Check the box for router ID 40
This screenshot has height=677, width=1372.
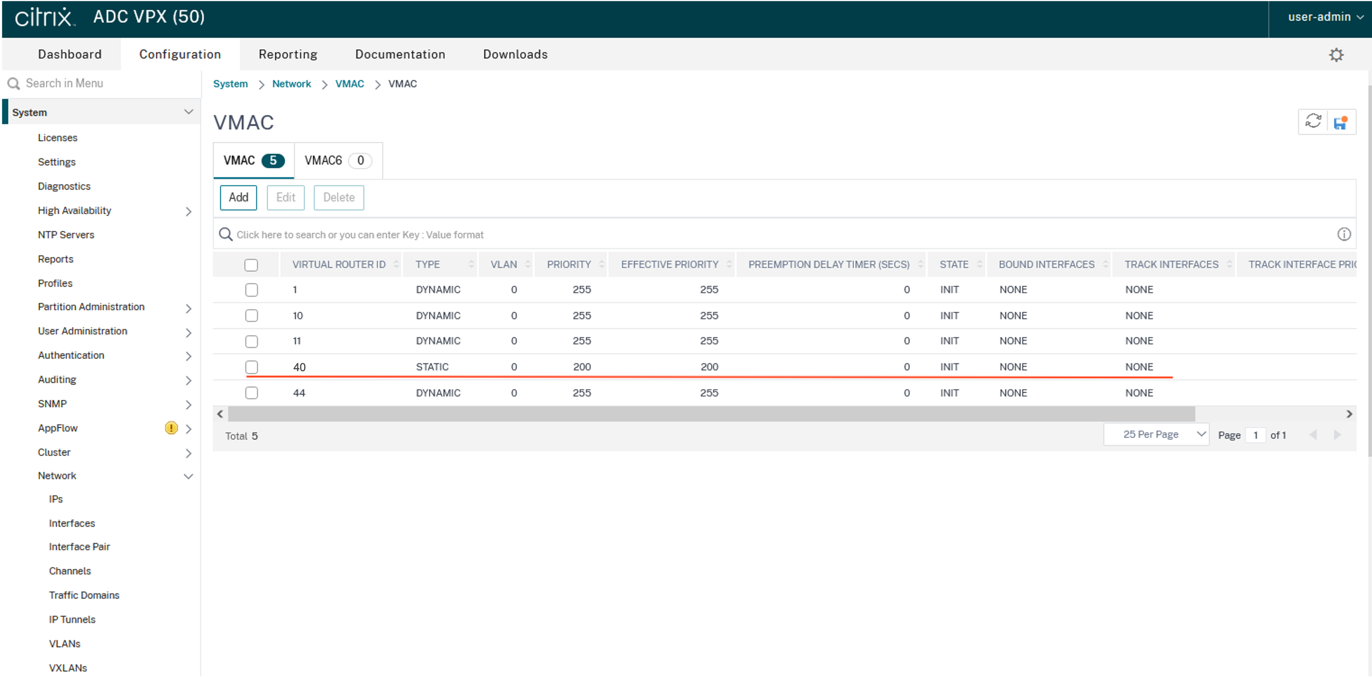click(x=252, y=367)
